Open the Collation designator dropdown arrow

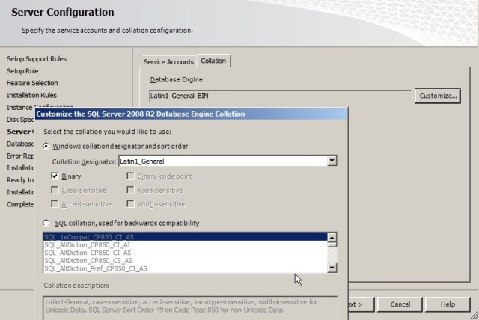[332, 161]
